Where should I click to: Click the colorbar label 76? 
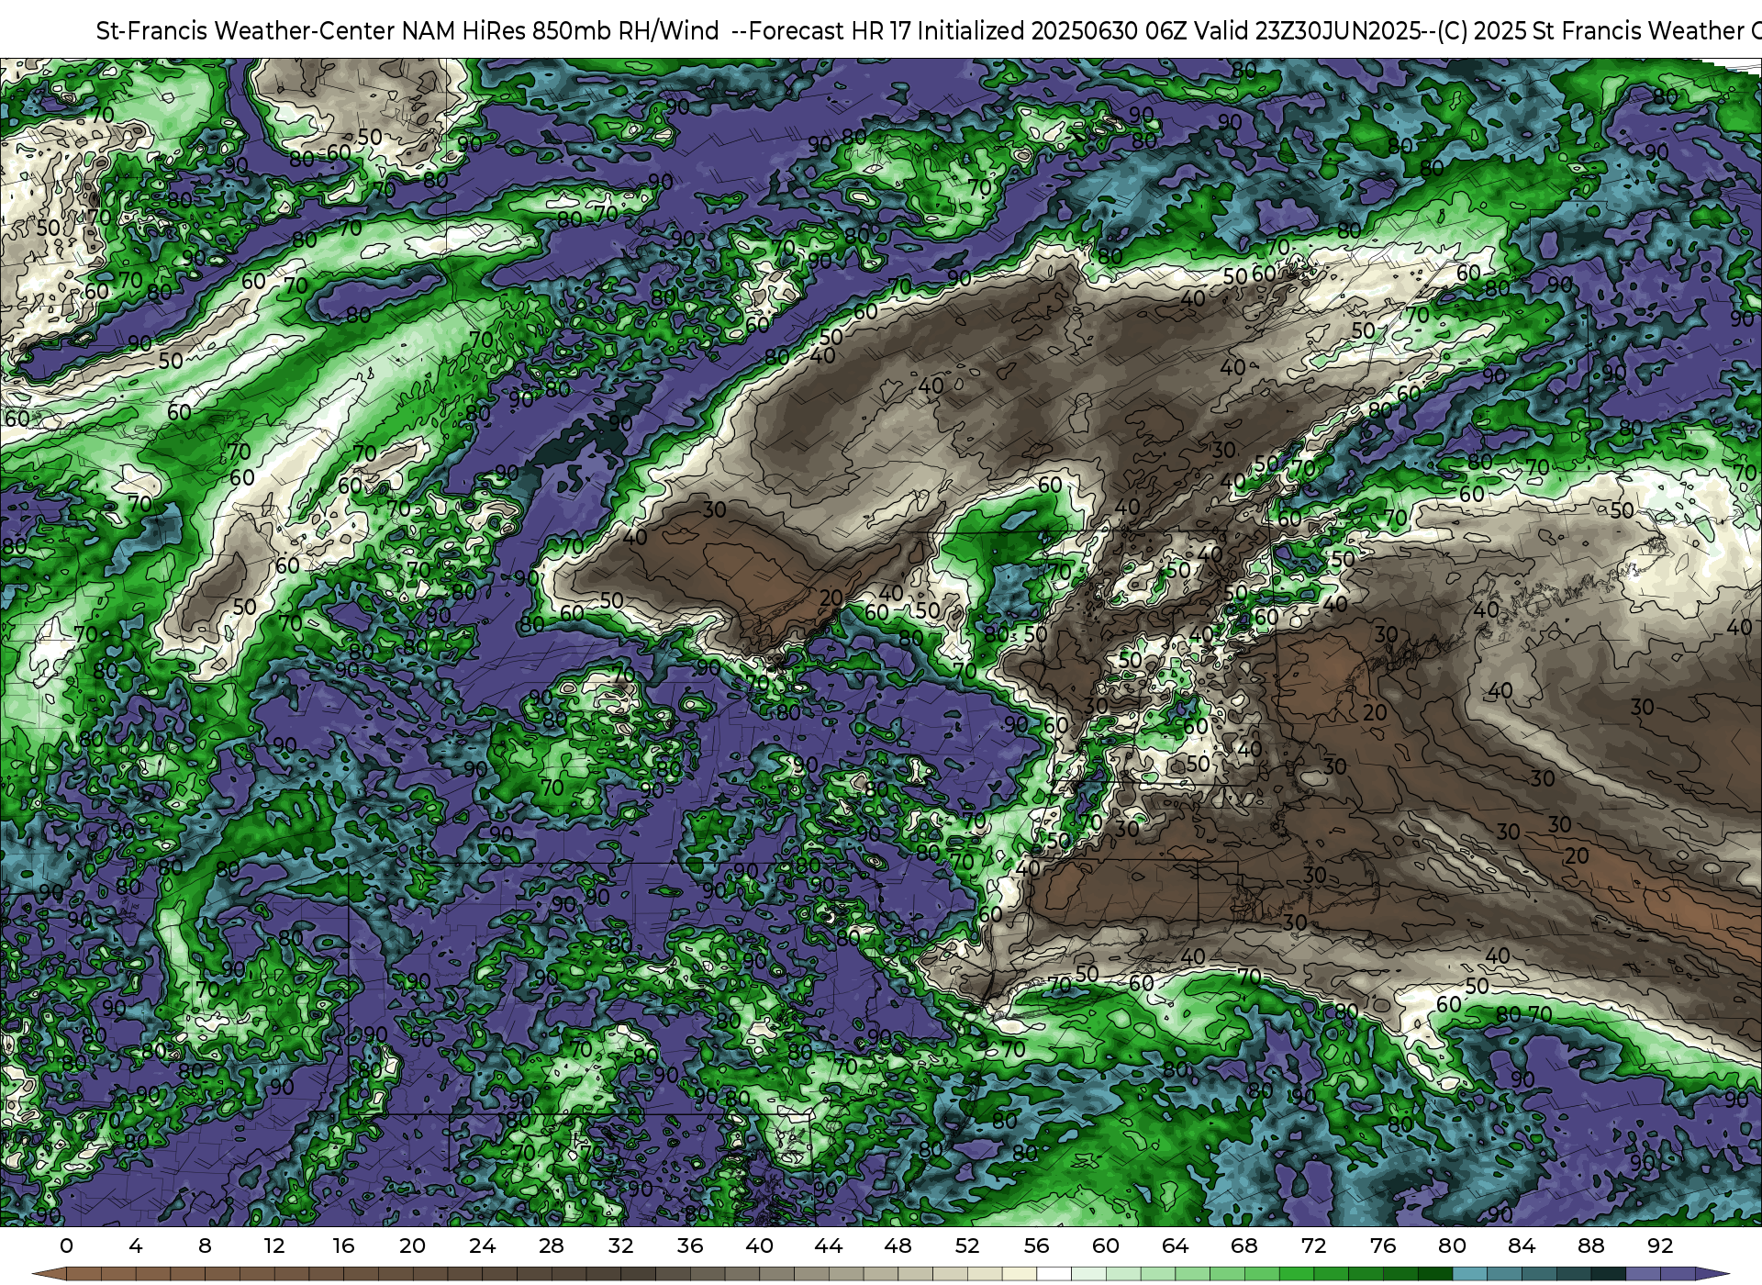tap(1383, 1246)
